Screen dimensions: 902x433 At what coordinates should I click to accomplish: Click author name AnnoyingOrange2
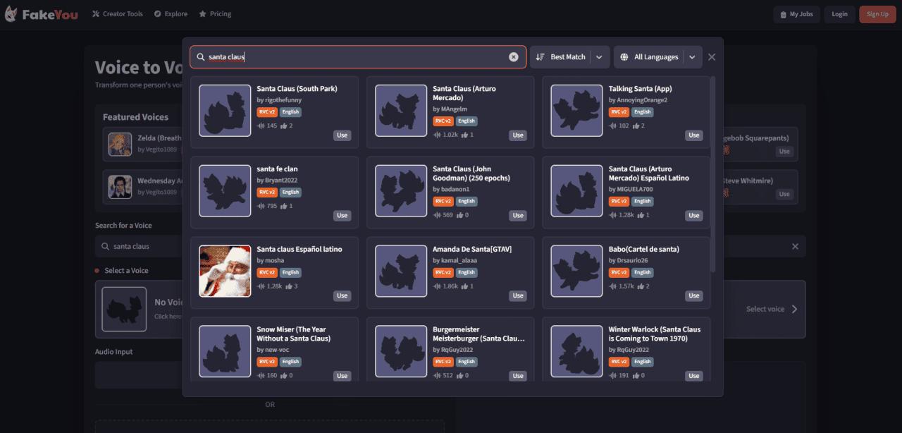click(x=642, y=100)
